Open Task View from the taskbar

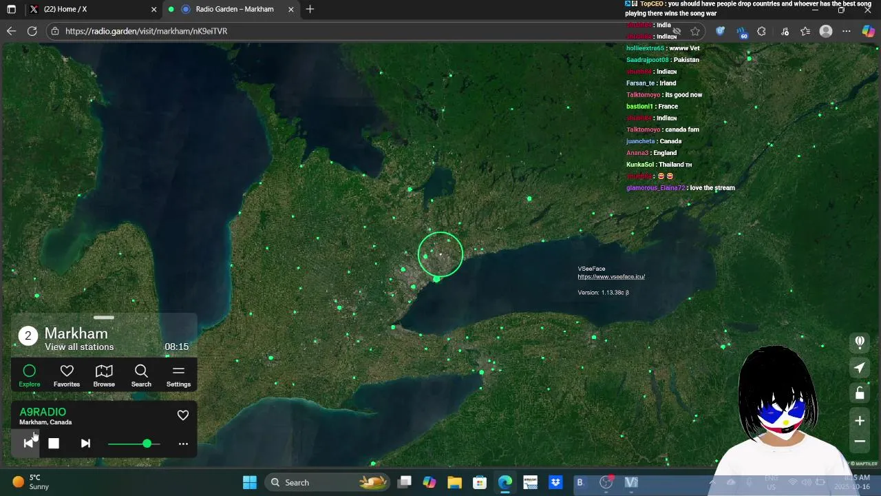tap(404, 482)
